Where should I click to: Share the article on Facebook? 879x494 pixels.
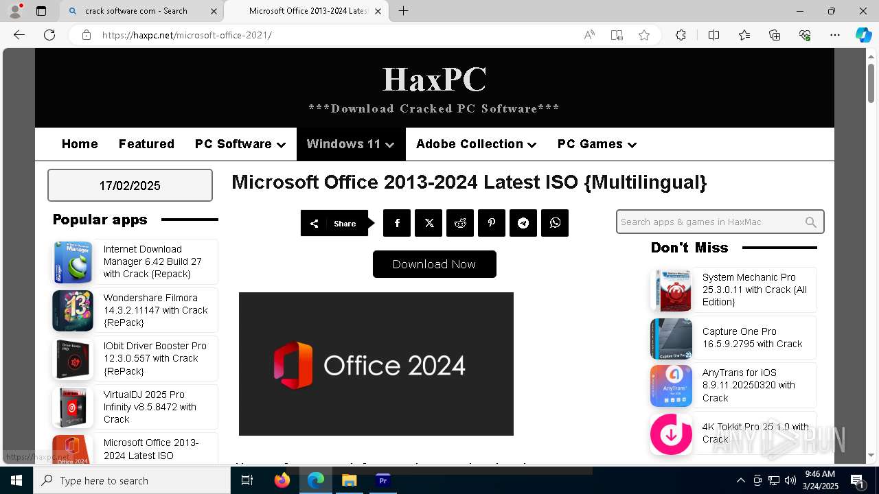pyautogui.click(x=397, y=223)
